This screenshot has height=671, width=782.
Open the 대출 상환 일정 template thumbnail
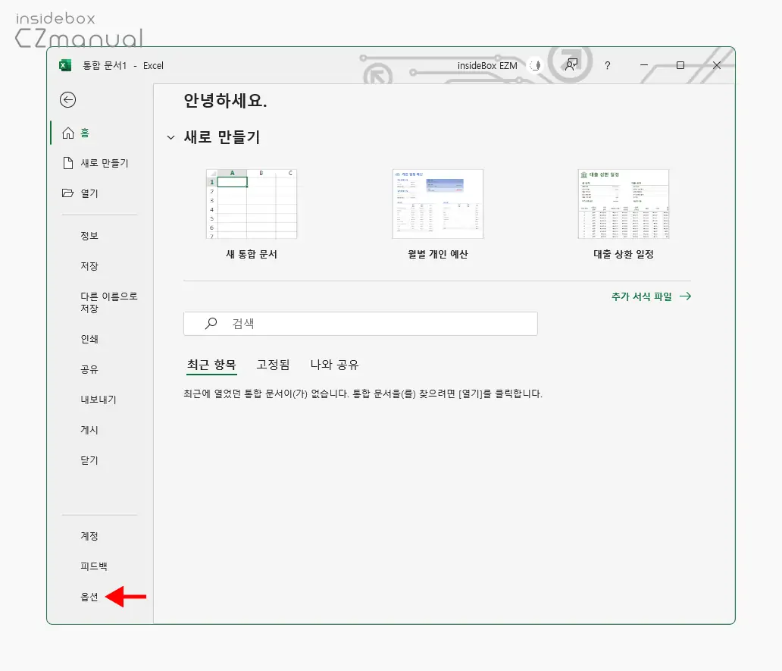click(624, 204)
